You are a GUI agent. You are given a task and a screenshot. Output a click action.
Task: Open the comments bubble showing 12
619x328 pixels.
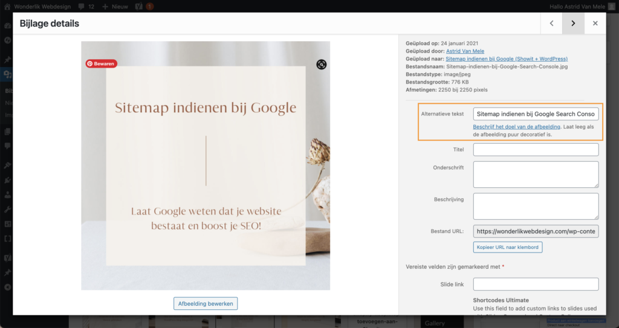click(86, 7)
